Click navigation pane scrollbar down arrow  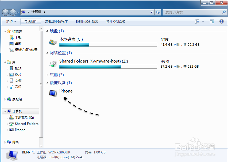tap(41, 146)
